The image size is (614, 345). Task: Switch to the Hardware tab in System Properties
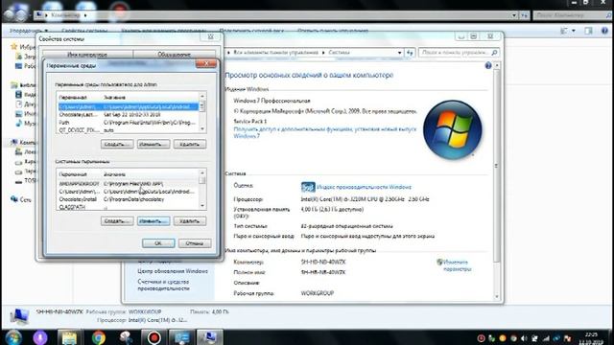tap(175, 55)
